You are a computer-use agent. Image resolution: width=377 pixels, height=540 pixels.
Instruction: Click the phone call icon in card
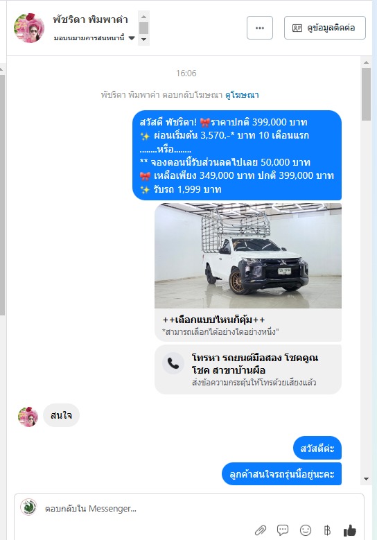point(173,363)
